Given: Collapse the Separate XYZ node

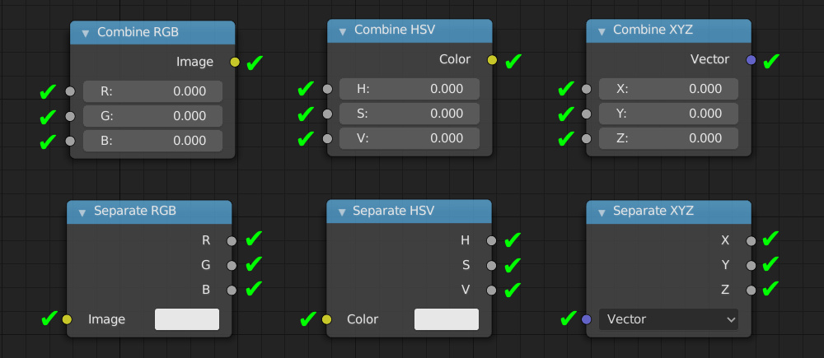Looking at the screenshot, I should [602, 212].
